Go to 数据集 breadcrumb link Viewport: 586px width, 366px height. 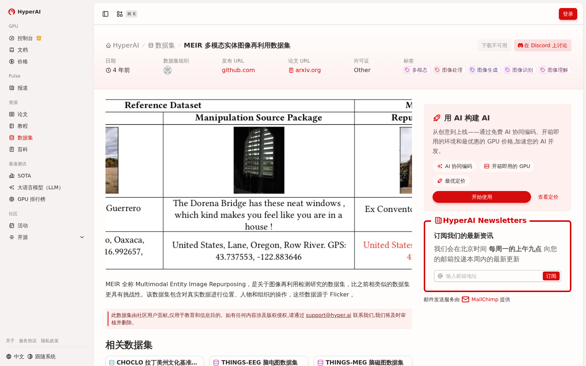162,45
